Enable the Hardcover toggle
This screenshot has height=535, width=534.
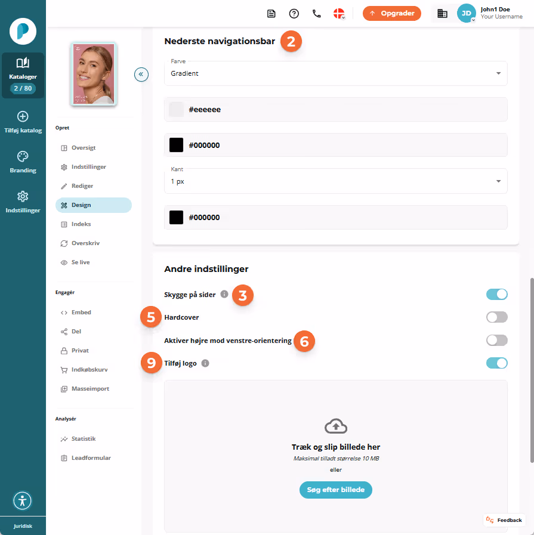tap(497, 317)
